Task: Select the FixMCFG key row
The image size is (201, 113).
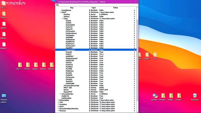Action: [x=65, y=96]
